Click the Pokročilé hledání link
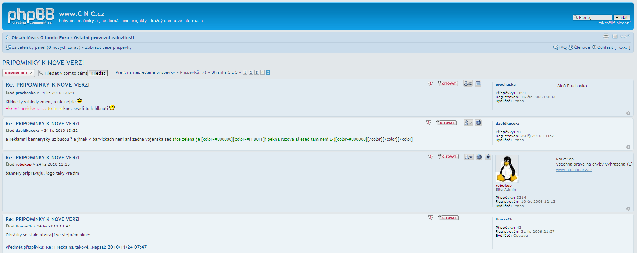The image size is (637, 253). coord(614,23)
